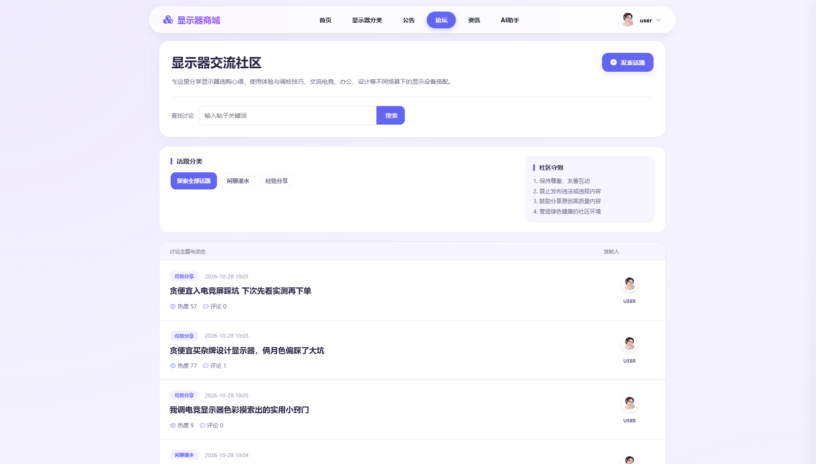This screenshot has width=825, height=464.
Task: Open the 显示器分类 navigation item
Action: point(367,20)
